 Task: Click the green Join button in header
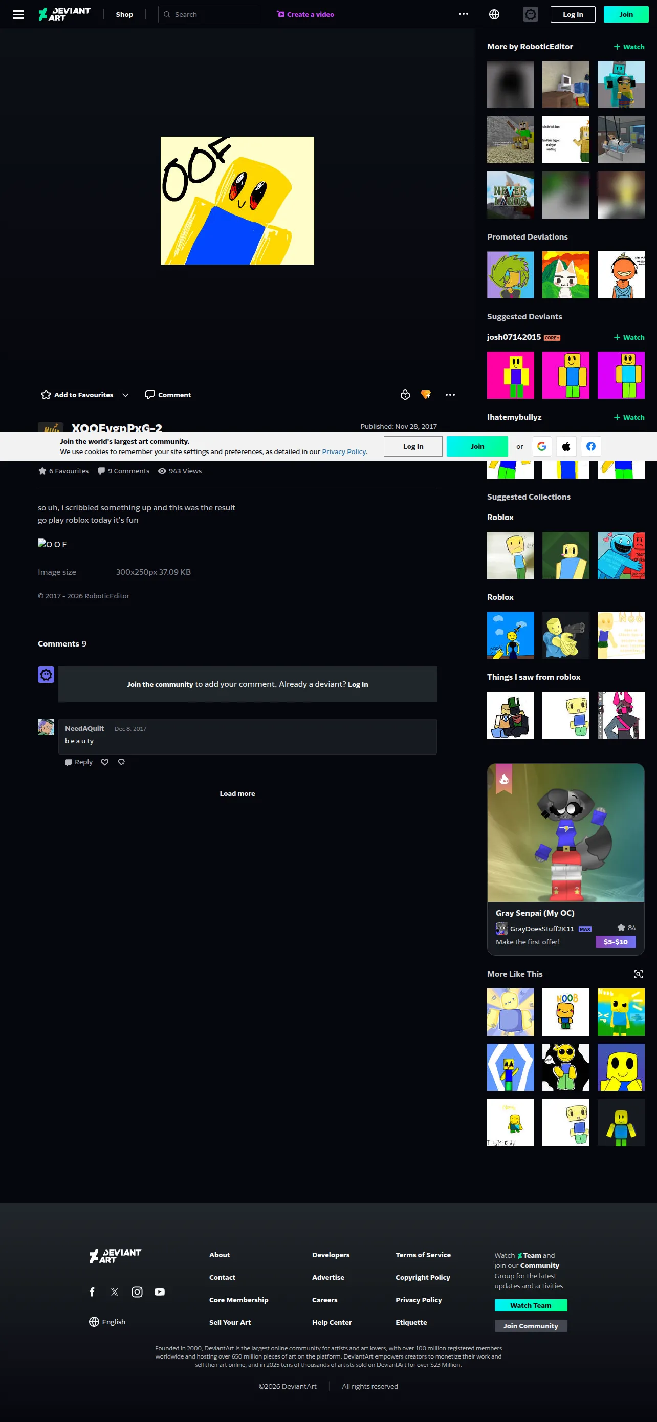[x=626, y=14]
